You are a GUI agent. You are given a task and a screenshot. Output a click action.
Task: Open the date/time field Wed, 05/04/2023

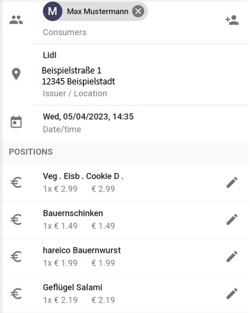(x=88, y=117)
